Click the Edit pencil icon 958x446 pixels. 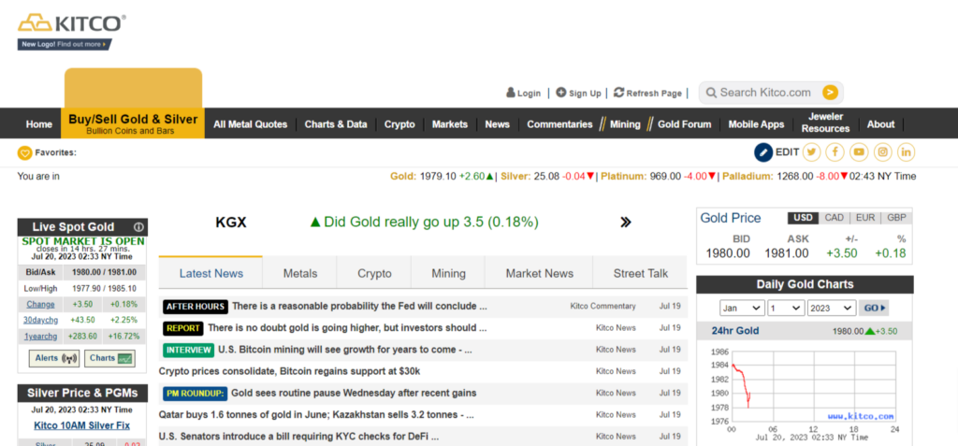coord(763,152)
